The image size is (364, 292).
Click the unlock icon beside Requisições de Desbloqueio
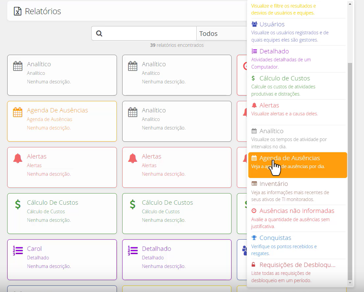point(254,265)
